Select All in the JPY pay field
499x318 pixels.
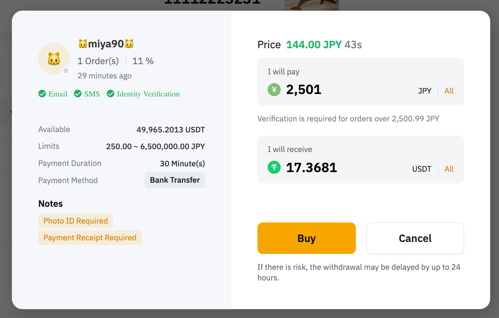449,91
